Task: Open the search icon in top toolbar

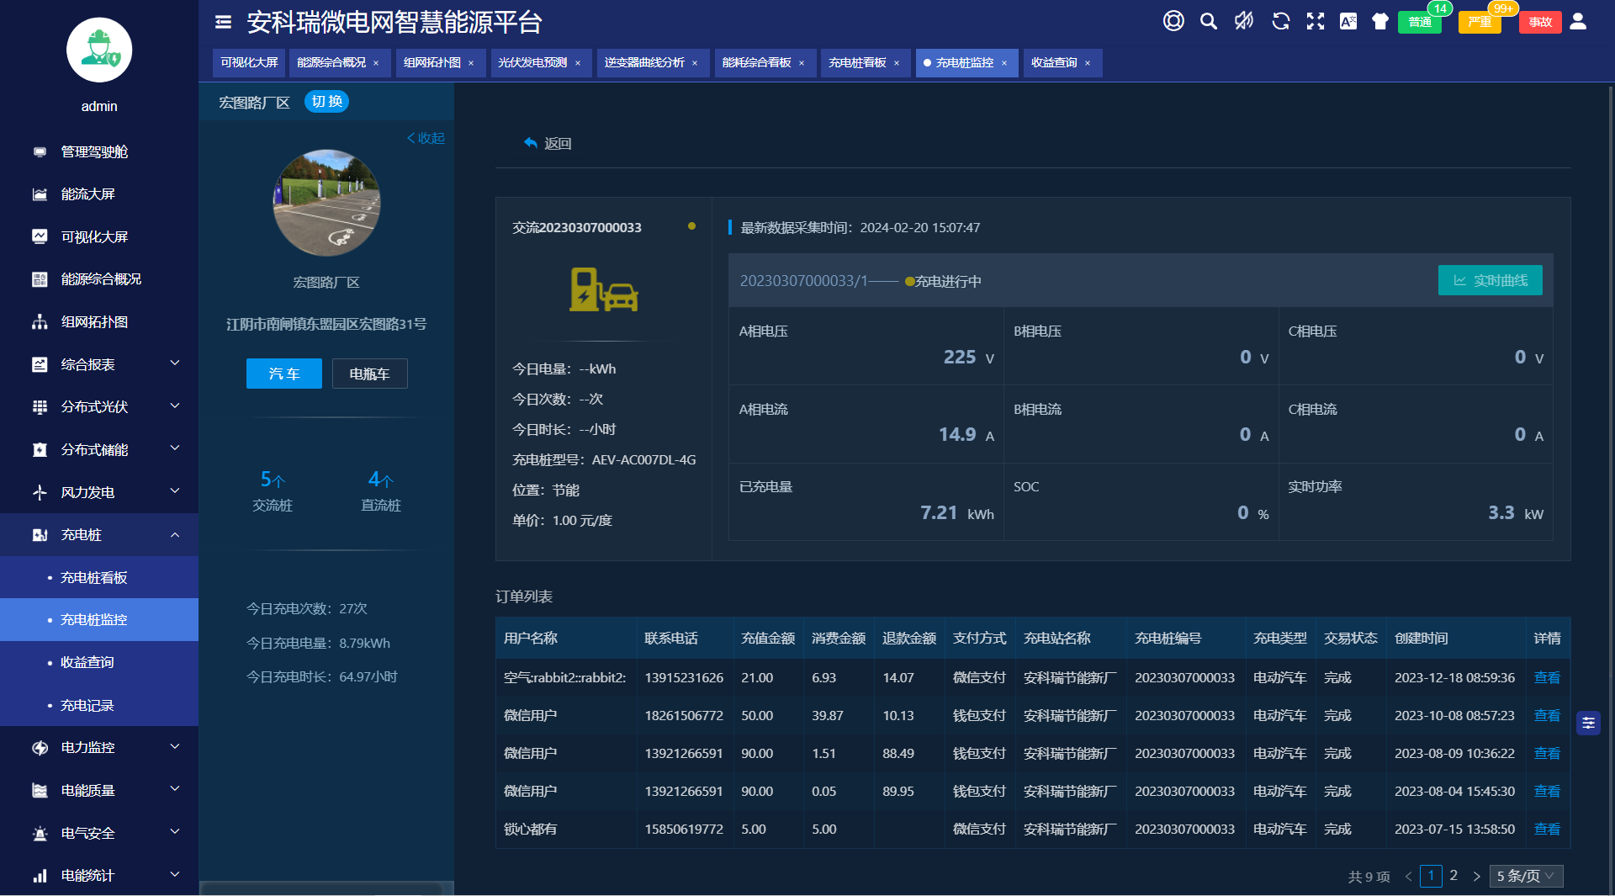Action: pos(1209,21)
